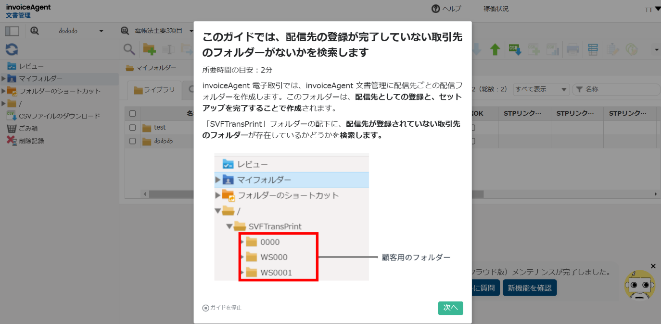Click the list view table icon

click(x=593, y=49)
